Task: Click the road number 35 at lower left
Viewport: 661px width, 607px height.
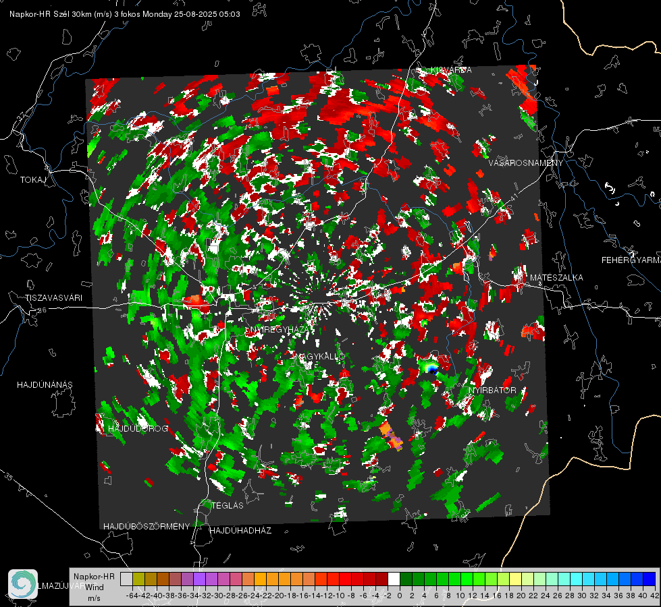Action: tap(8, 477)
